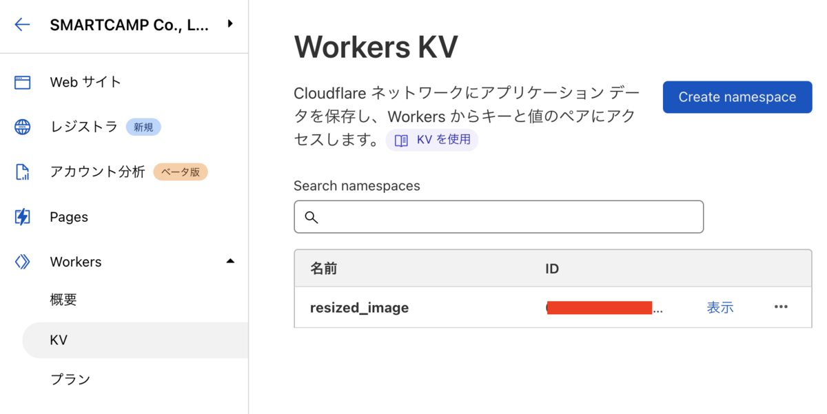Select Workers in the sidebar
This screenshot has height=414, width=827.
(x=76, y=262)
